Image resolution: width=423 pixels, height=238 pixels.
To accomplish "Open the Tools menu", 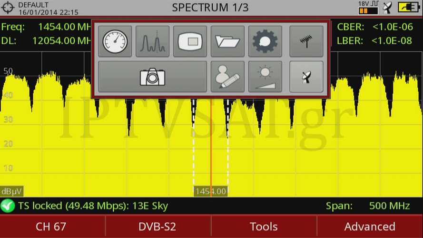I will (263, 227).
